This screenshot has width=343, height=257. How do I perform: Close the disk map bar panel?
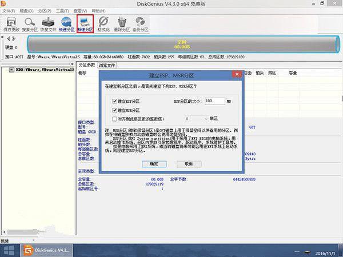pyautogui.click(x=2, y=37)
